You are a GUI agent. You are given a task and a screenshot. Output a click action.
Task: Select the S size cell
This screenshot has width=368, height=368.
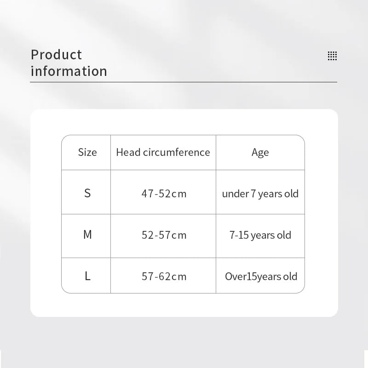click(87, 193)
